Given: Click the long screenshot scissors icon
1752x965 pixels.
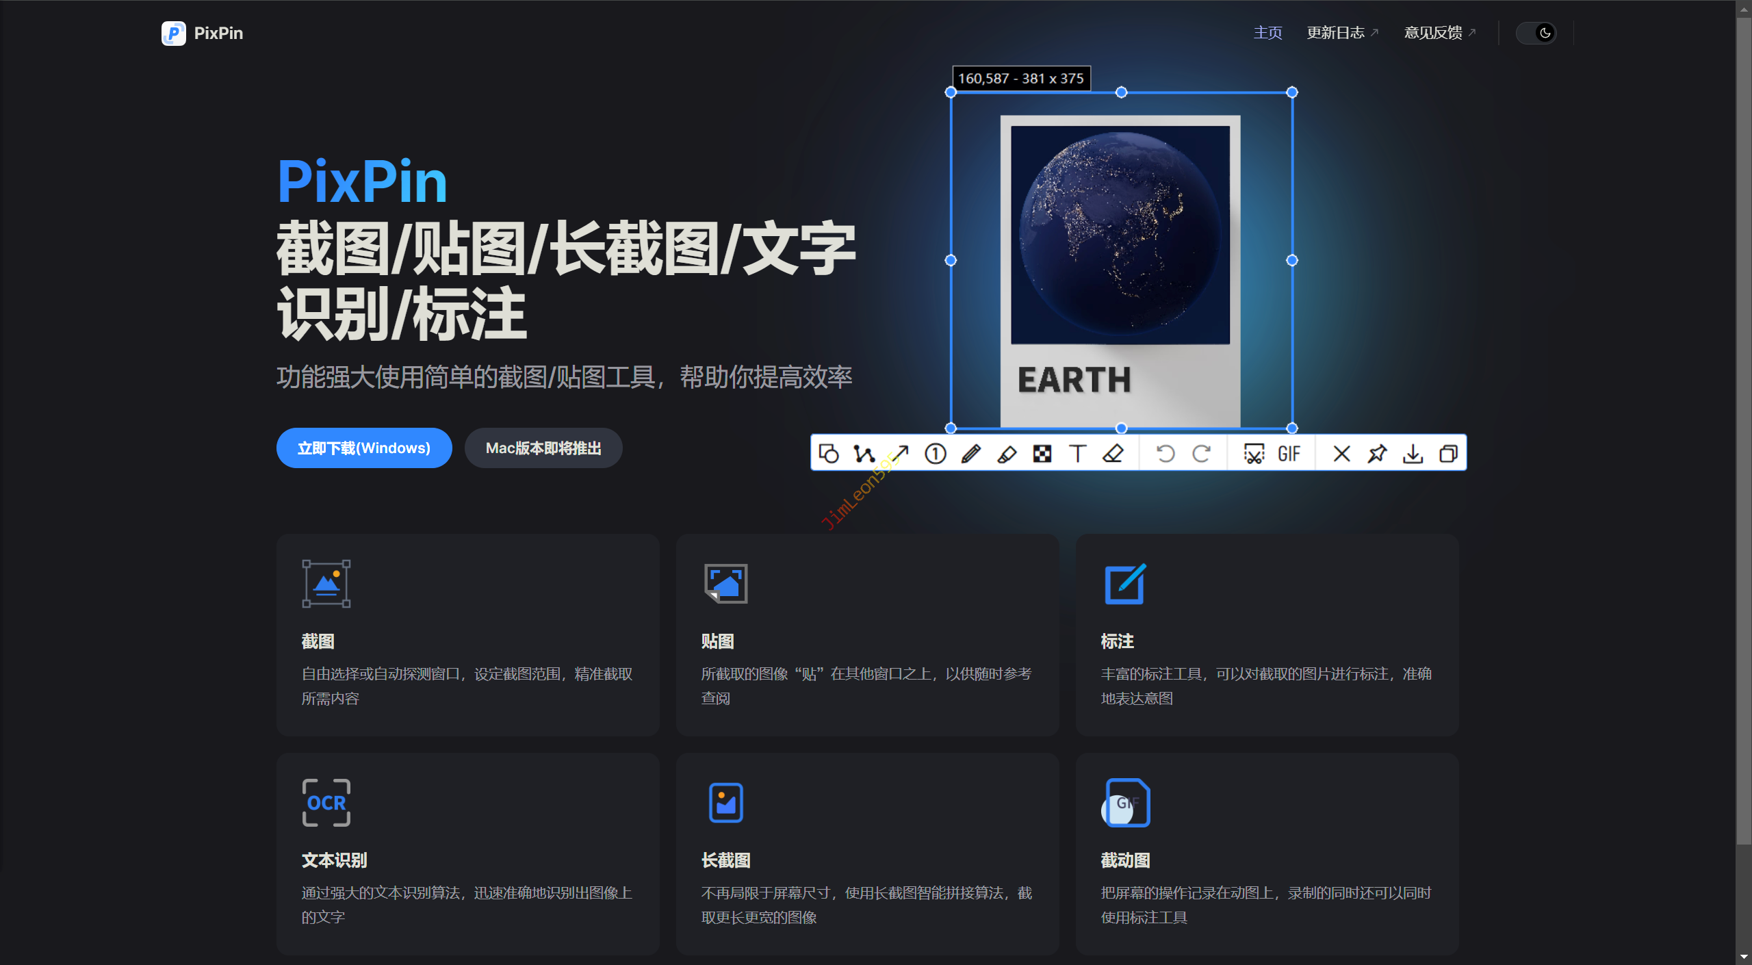Looking at the screenshot, I should point(1254,454).
